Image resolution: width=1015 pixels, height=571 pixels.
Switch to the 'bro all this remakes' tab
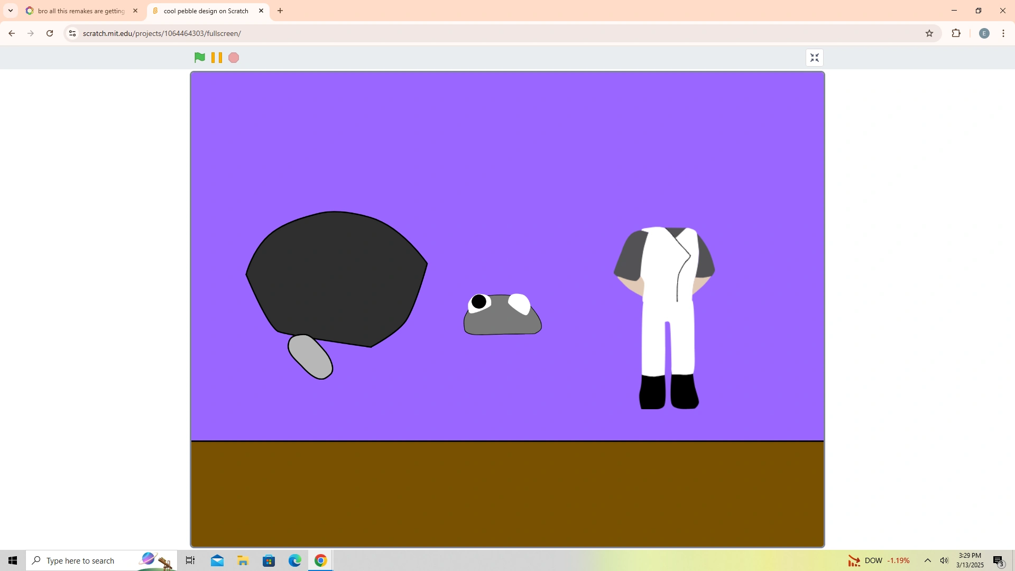(79, 11)
